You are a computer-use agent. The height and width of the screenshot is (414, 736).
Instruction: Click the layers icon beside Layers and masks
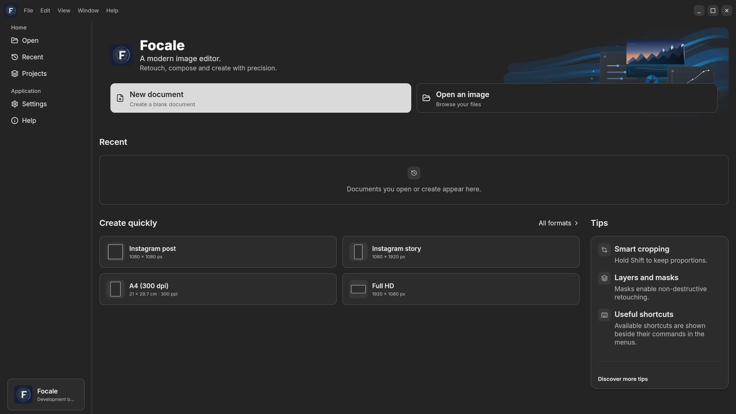(x=604, y=278)
